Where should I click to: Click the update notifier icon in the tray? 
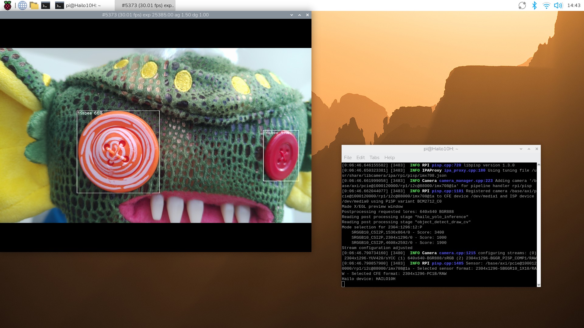[522, 5]
